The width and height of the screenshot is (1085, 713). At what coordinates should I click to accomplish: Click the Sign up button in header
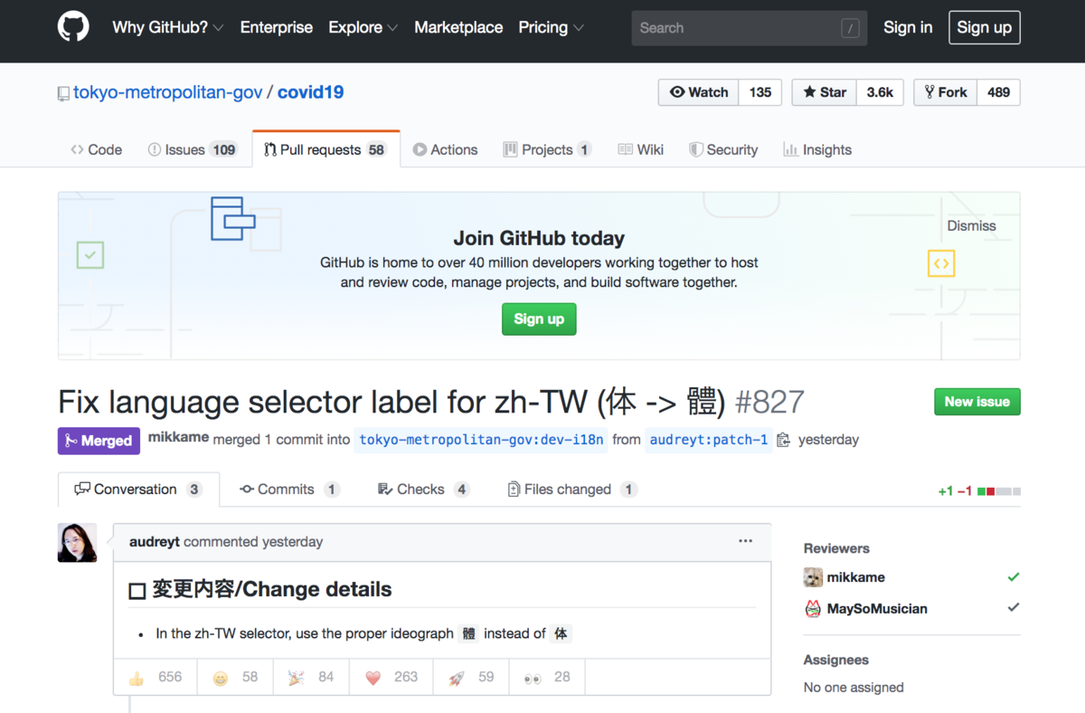[x=985, y=27]
